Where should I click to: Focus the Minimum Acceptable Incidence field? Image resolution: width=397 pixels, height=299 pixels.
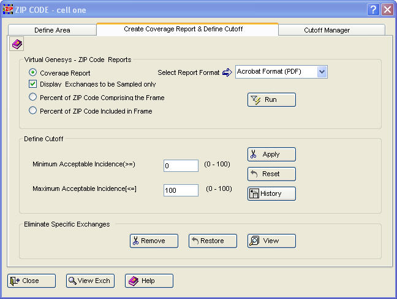pyautogui.click(x=181, y=166)
